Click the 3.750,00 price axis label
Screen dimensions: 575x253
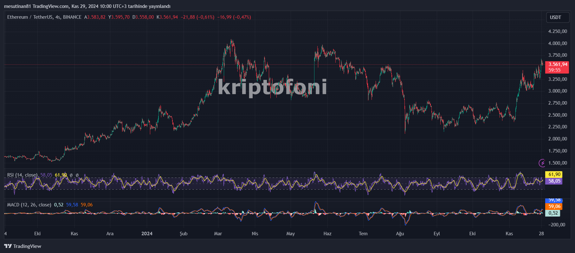pos(558,55)
